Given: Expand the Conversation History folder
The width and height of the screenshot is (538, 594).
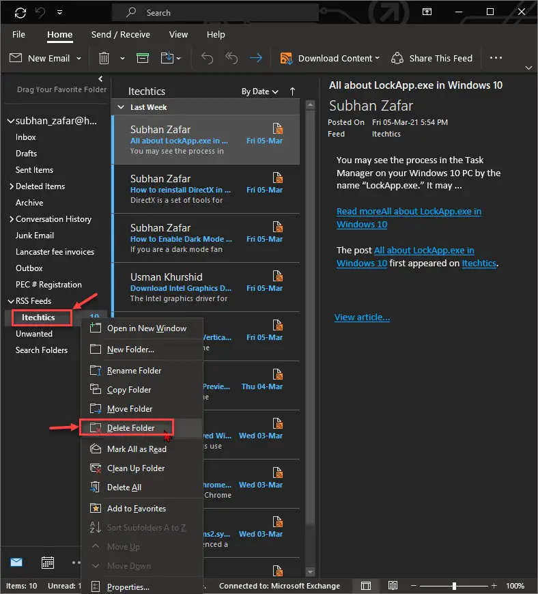Looking at the screenshot, I should point(12,219).
